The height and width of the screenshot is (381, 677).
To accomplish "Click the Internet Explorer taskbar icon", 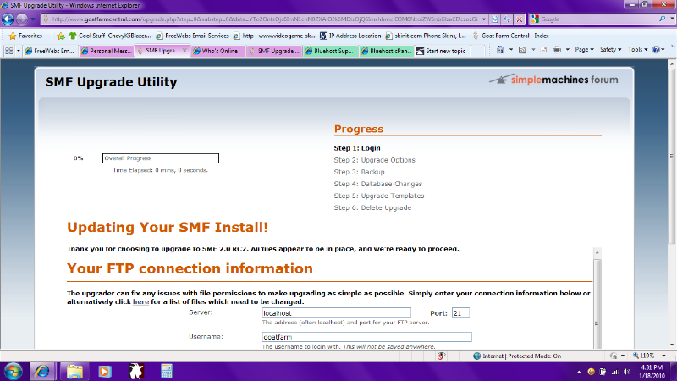I will coord(41,372).
